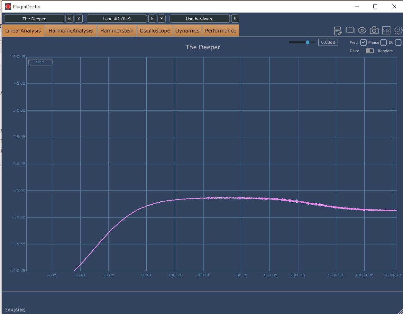Take a snapshot with camera icon
Viewport: 403px width, 314px height.
tap(374, 31)
